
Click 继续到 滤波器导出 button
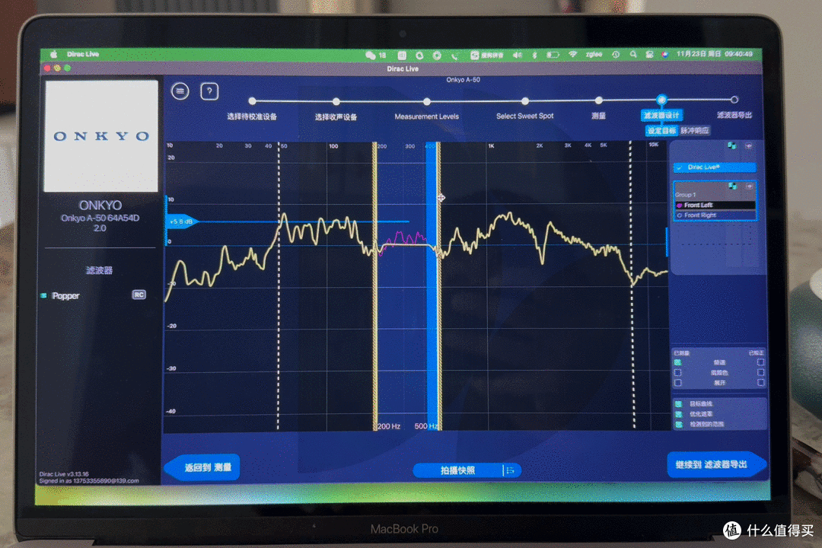(715, 464)
